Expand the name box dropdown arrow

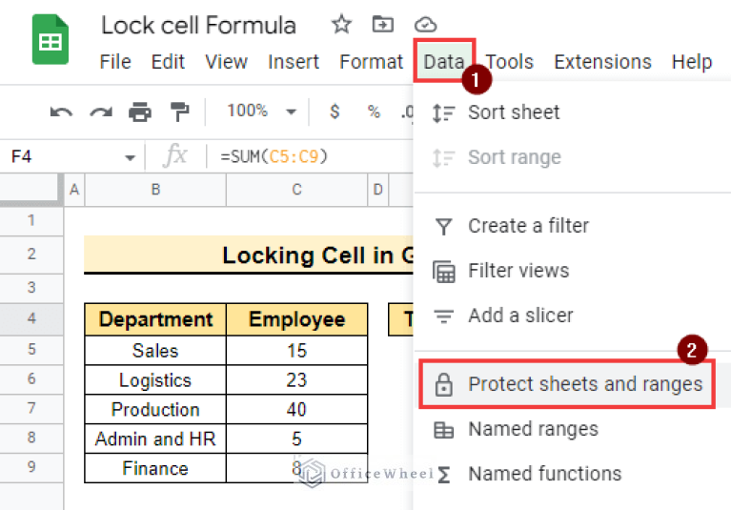click(x=130, y=157)
